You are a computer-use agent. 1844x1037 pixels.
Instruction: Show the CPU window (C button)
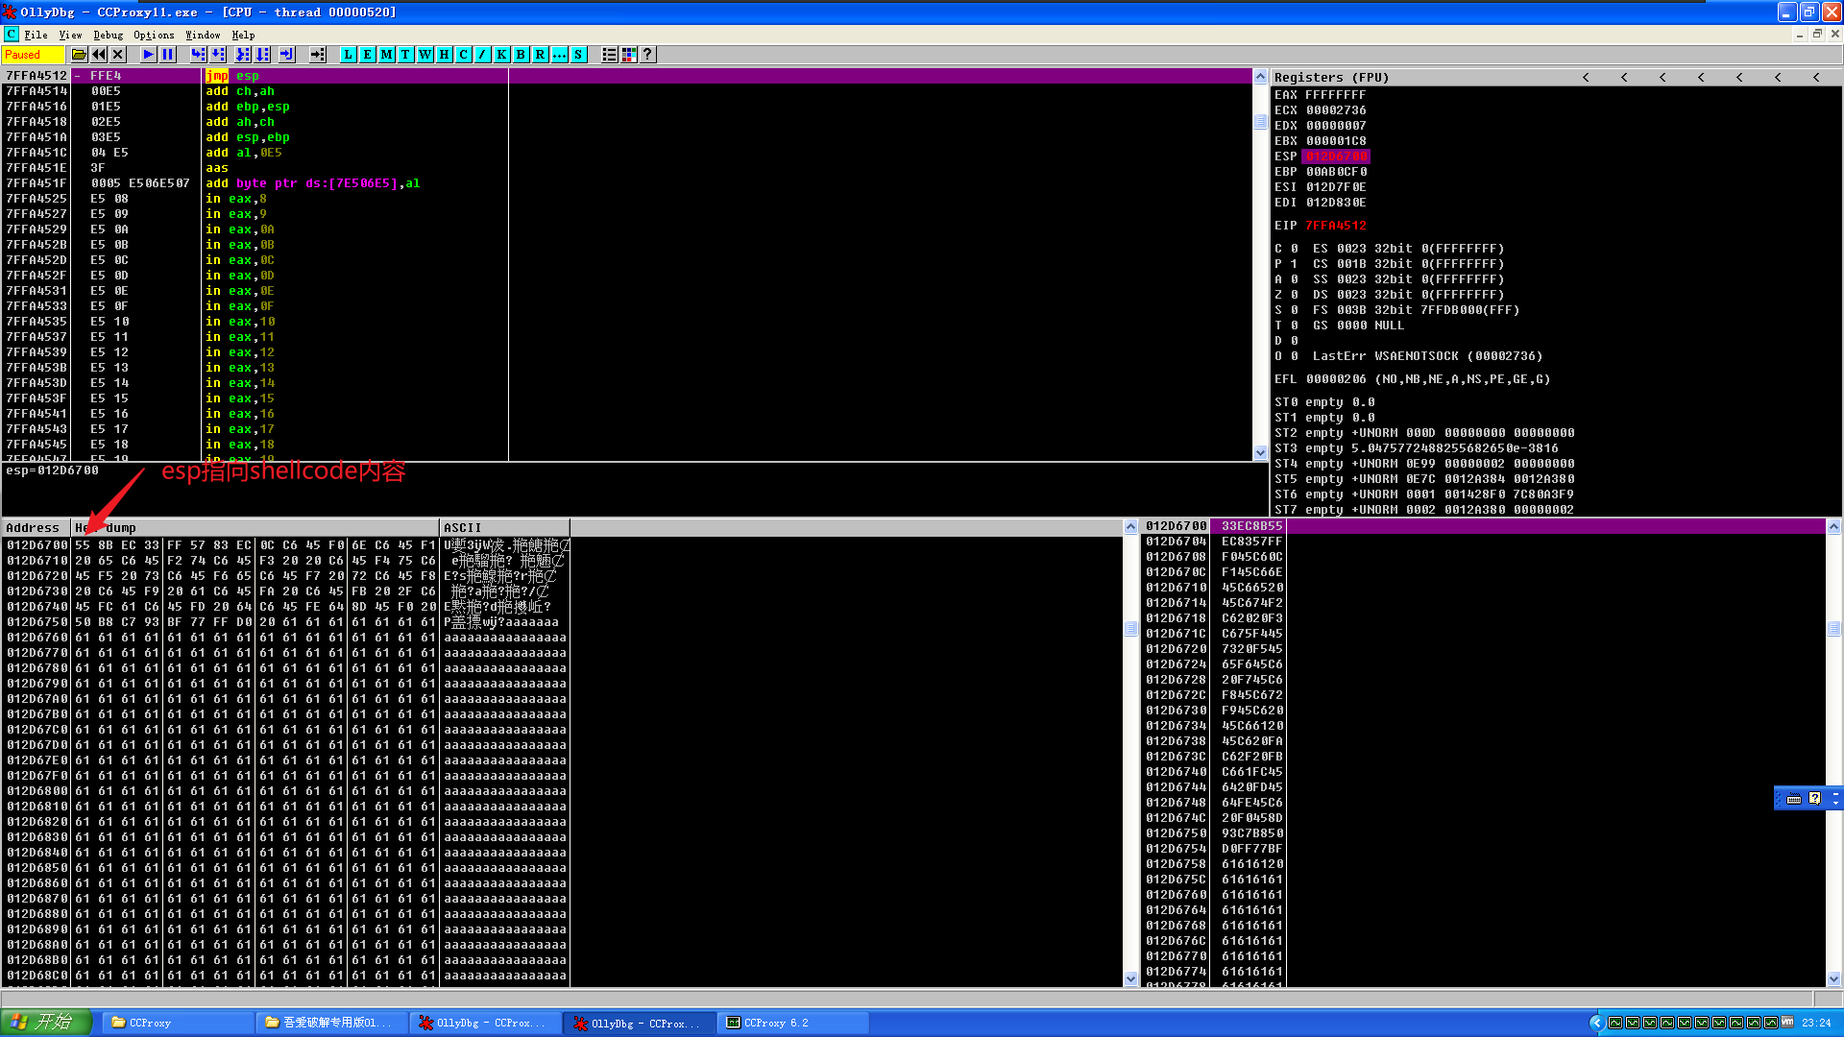[463, 55]
